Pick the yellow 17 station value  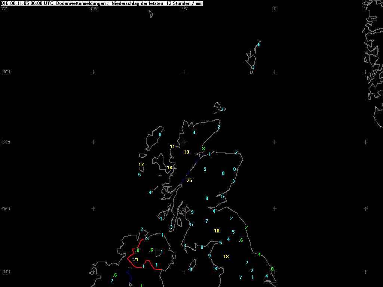tap(141, 165)
